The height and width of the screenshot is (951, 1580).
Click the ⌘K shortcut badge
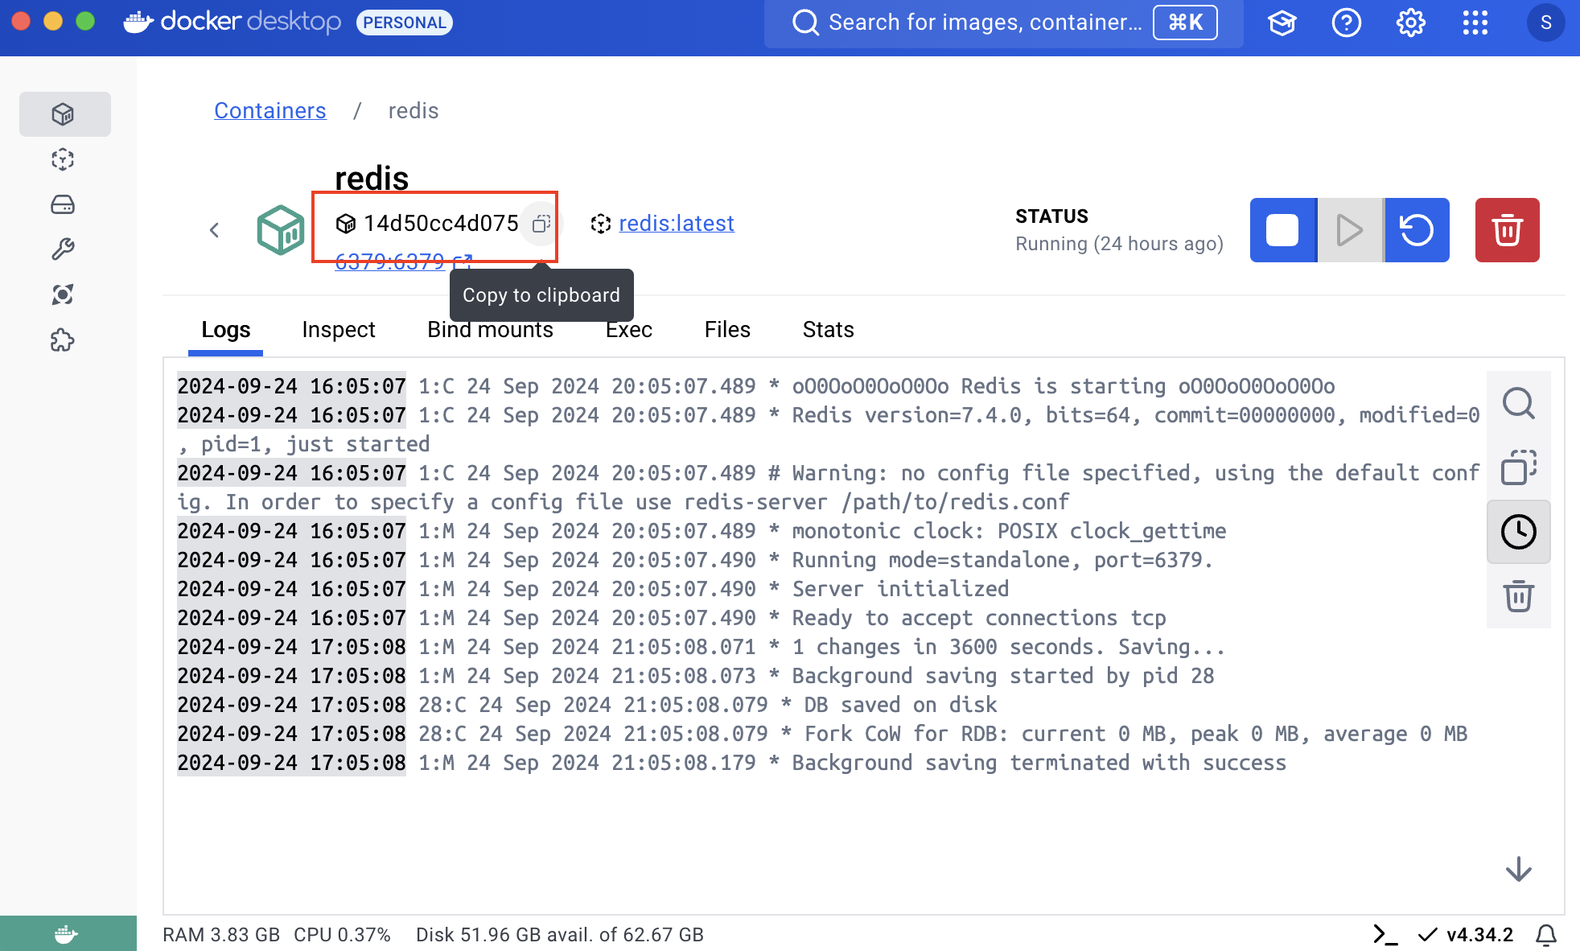click(x=1185, y=23)
